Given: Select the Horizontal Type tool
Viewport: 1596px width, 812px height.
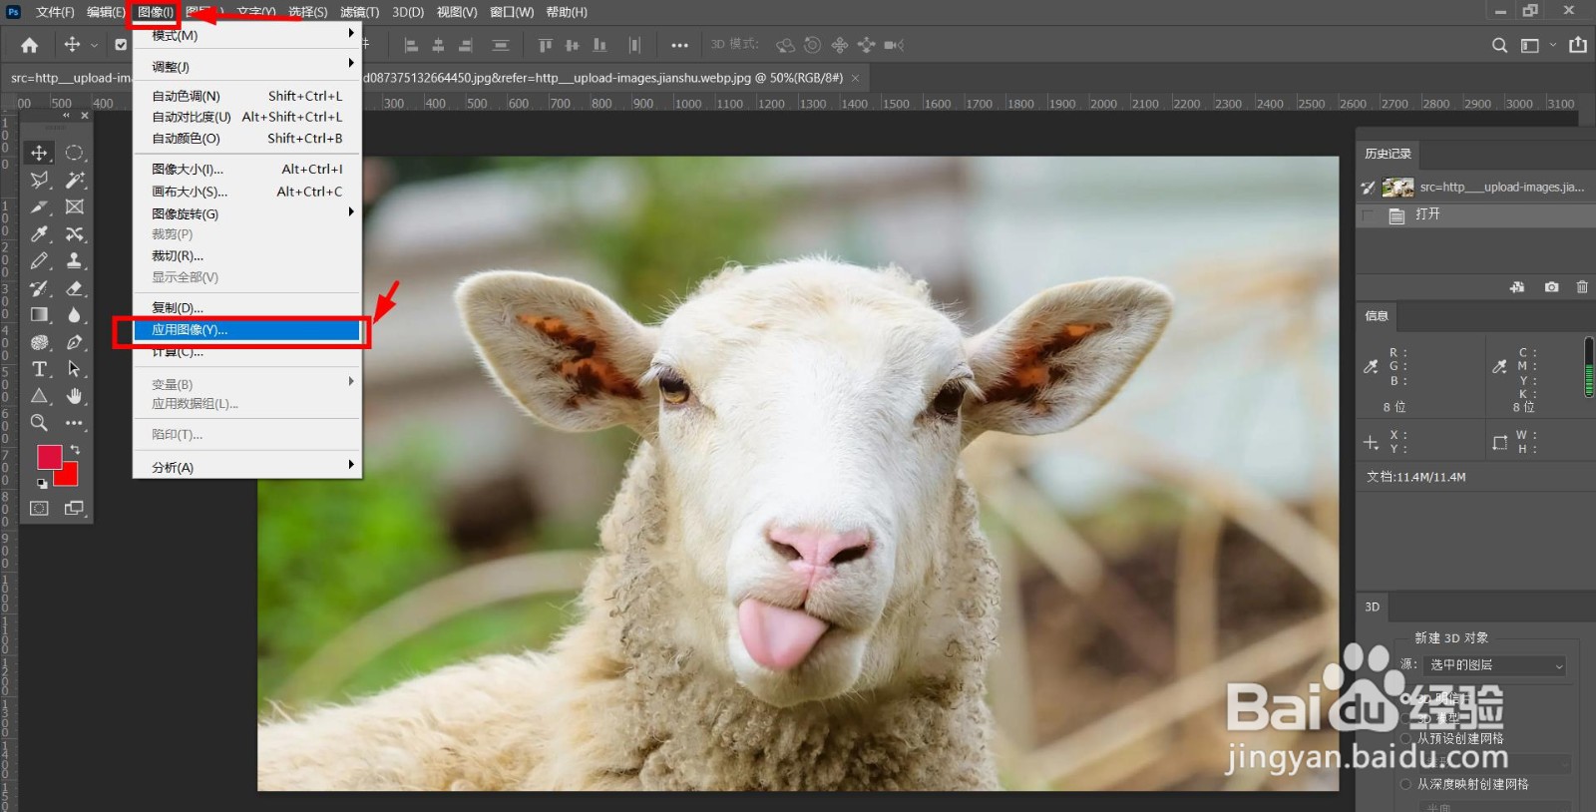Looking at the screenshot, I should pos(39,369).
